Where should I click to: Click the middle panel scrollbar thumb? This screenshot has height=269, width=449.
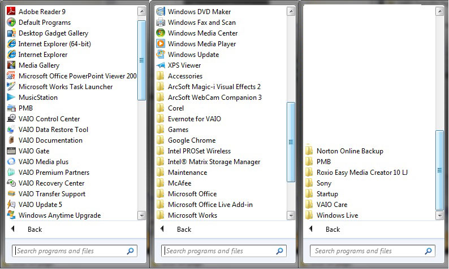291,142
